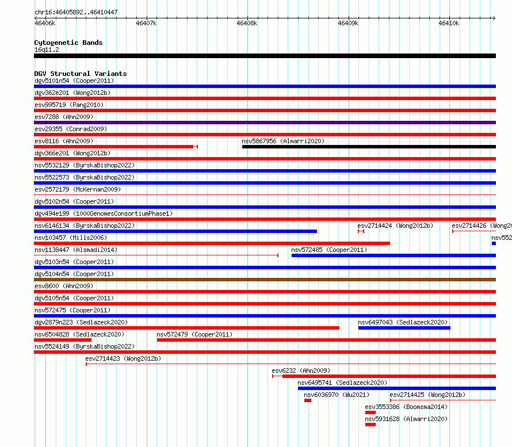This screenshot has width=512, height=447.
Task: Click the 46408k ruler tick label
Action: coord(247,23)
